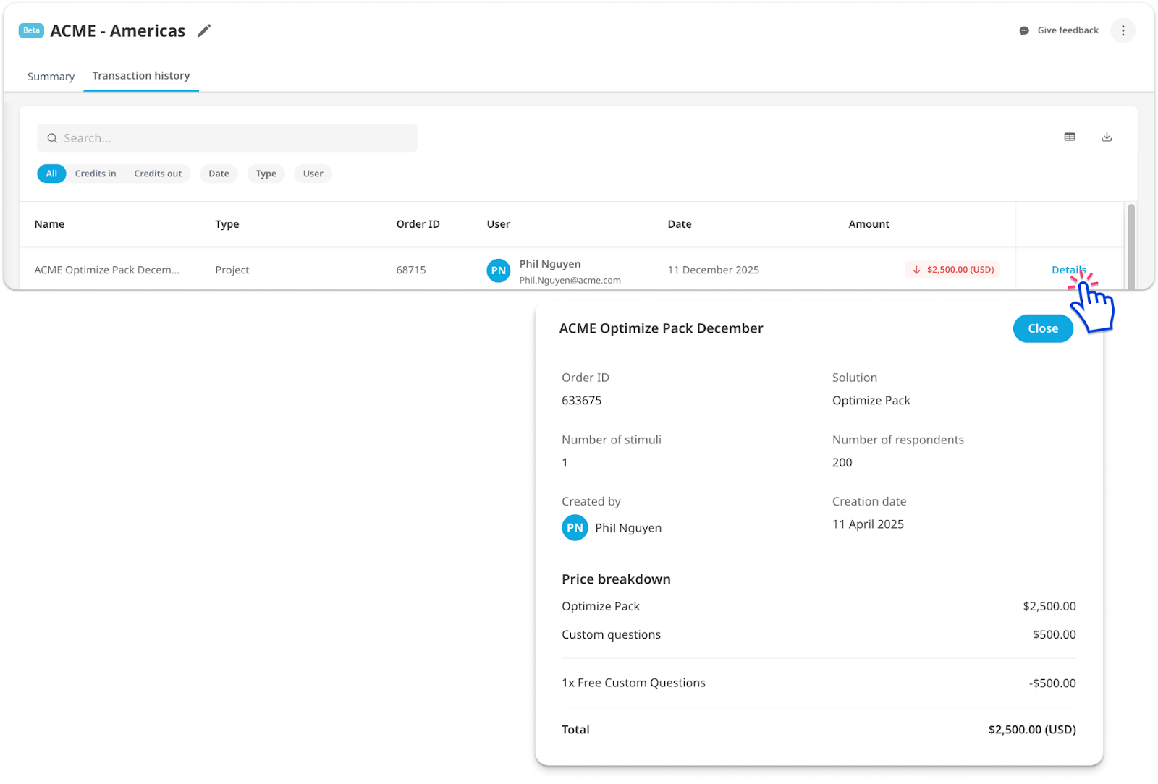Edit the ACME - Americas name pencil icon
Screen dimensions: 1158x784
(x=204, y=30)
